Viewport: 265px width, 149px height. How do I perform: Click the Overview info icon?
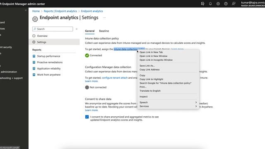(x=34, y=36)
